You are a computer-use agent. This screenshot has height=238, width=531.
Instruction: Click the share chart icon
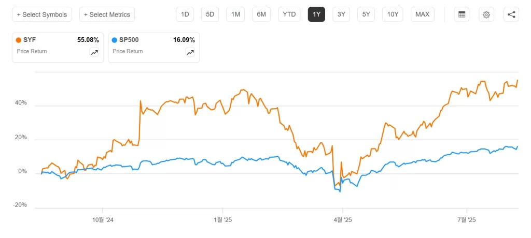511,14
